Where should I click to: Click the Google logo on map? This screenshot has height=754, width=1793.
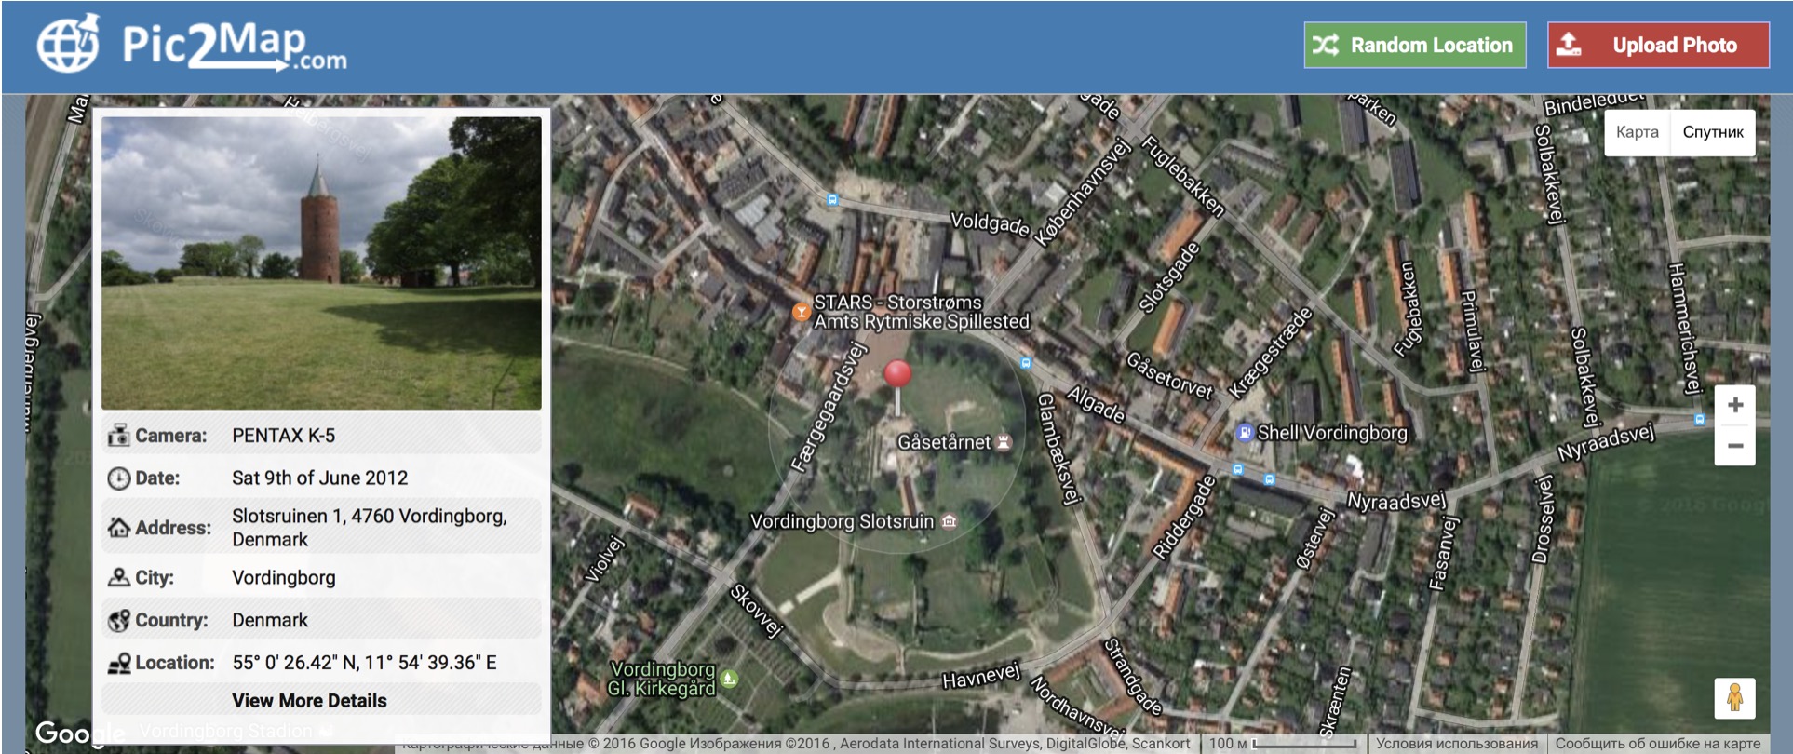(80, 734)
